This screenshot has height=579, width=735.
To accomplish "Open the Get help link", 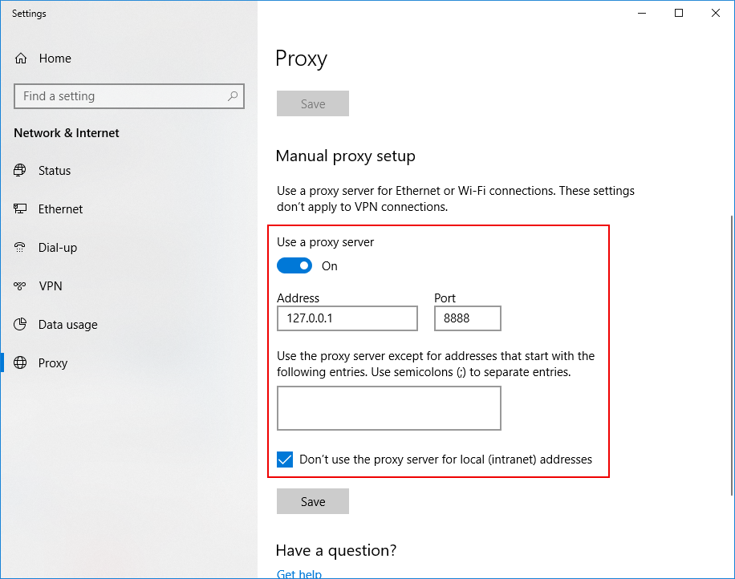I will (x=298, y=574).
